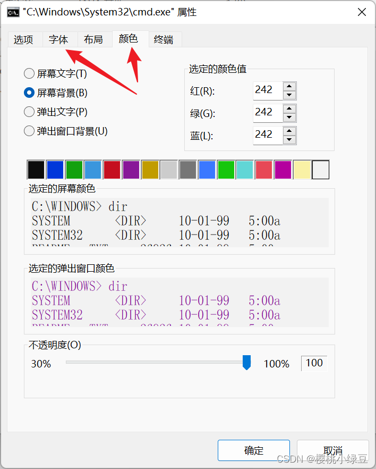The height and width of the screenshot is (469, 376).
Task: Click the 选定的屏幕颜色 preview area
Action: (180, 222)
